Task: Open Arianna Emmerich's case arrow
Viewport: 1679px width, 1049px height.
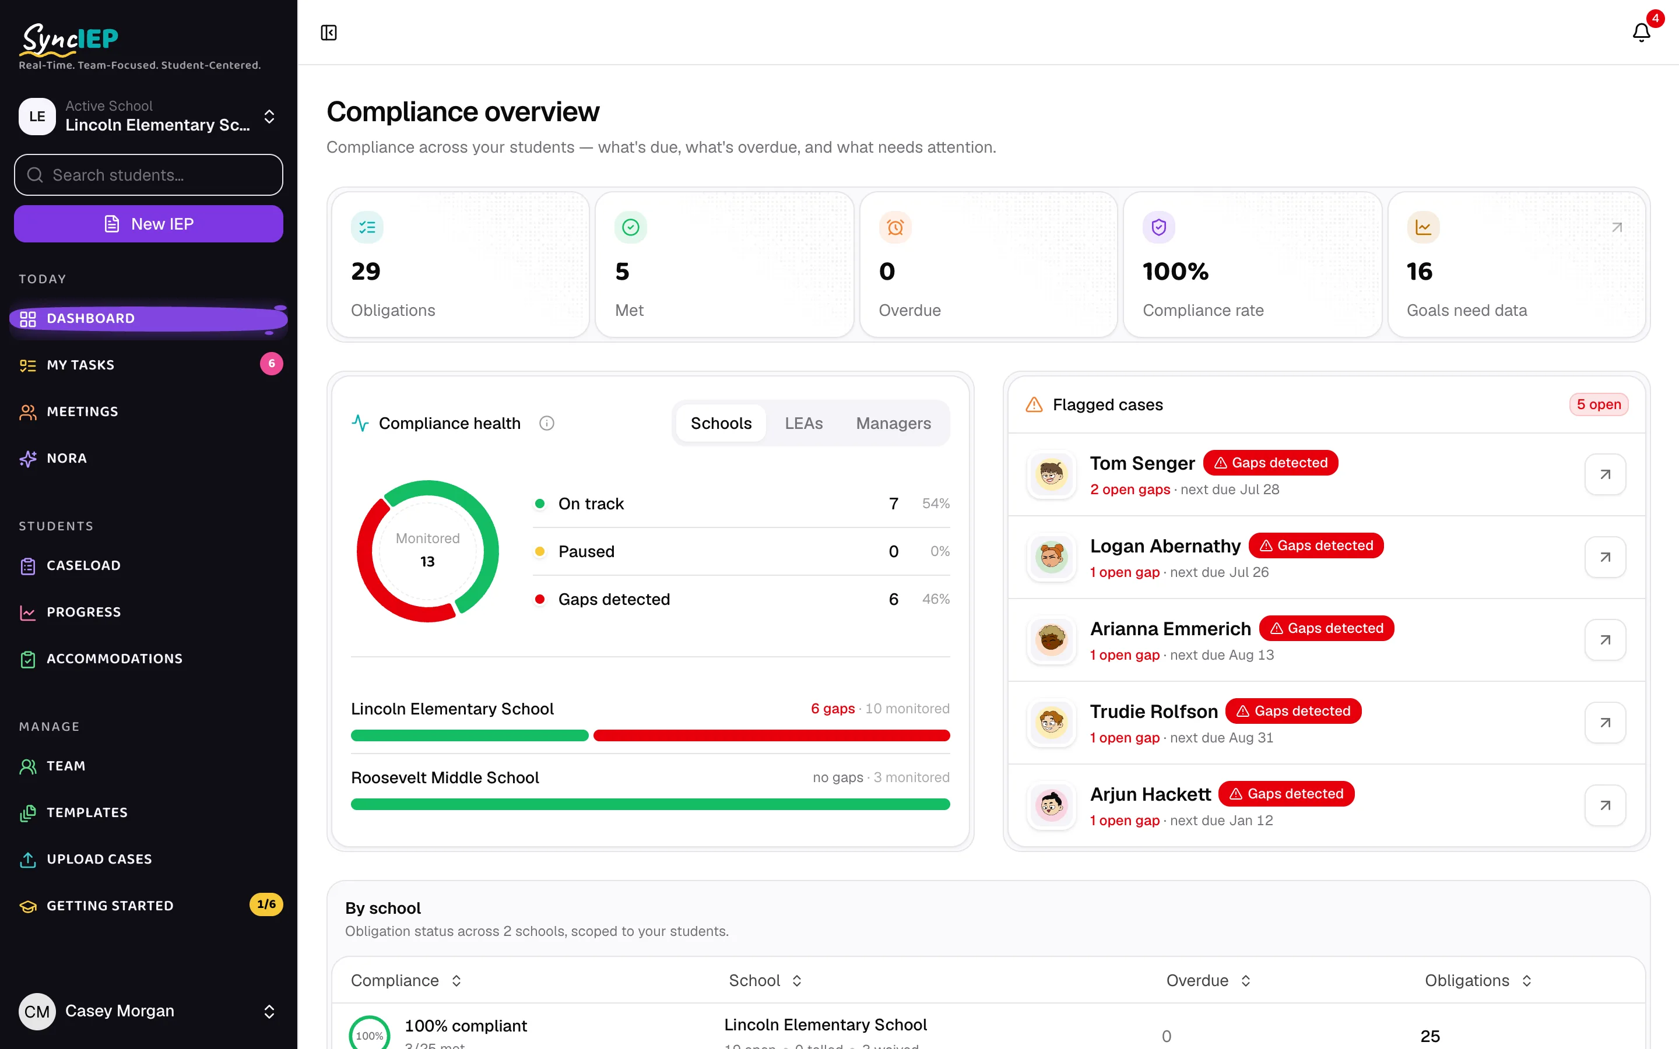Action: [1605, 640]
